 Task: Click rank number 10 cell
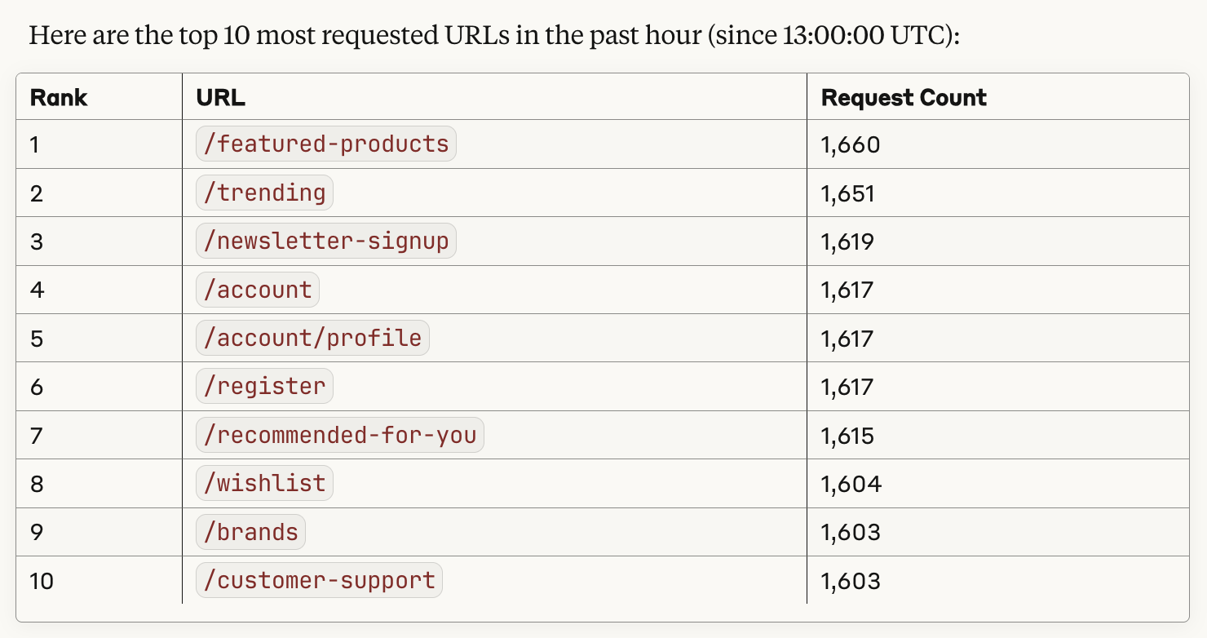pyautogui.click(x=41, y=581)
